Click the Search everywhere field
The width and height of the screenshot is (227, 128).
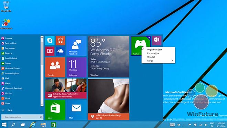22,117
